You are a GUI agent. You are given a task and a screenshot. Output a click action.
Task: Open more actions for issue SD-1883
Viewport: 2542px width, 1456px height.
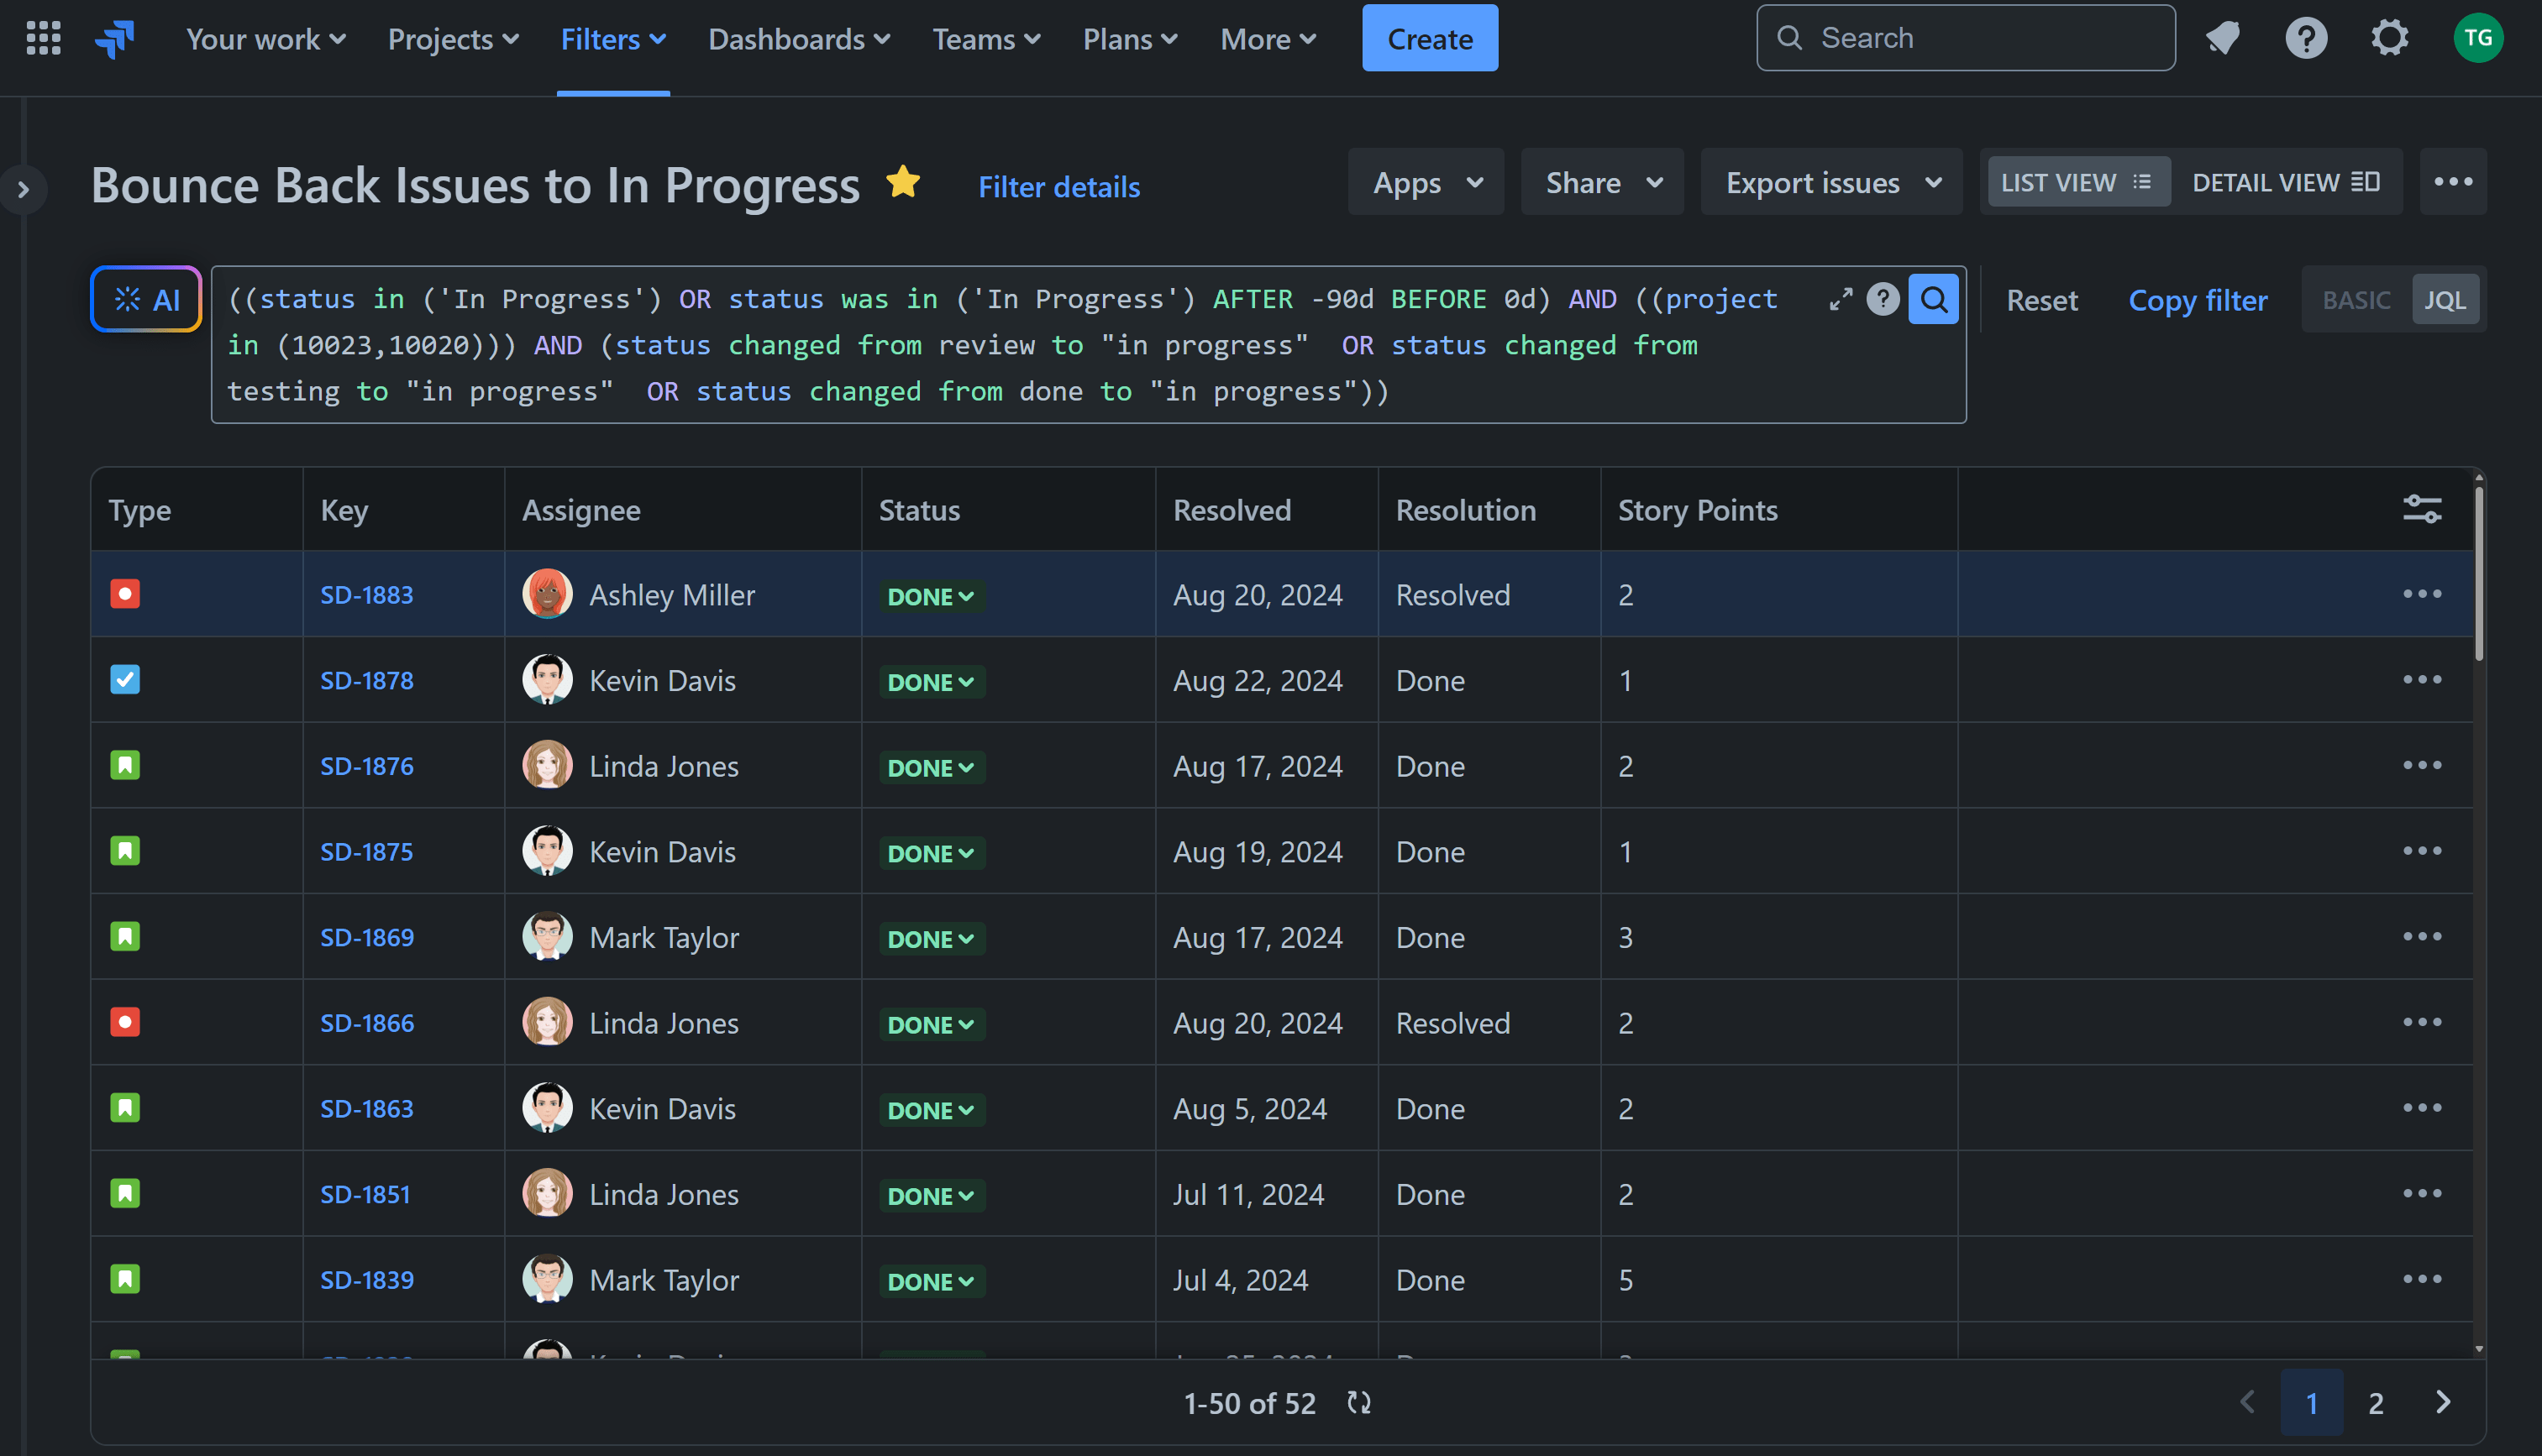(x=2422, y=593)
